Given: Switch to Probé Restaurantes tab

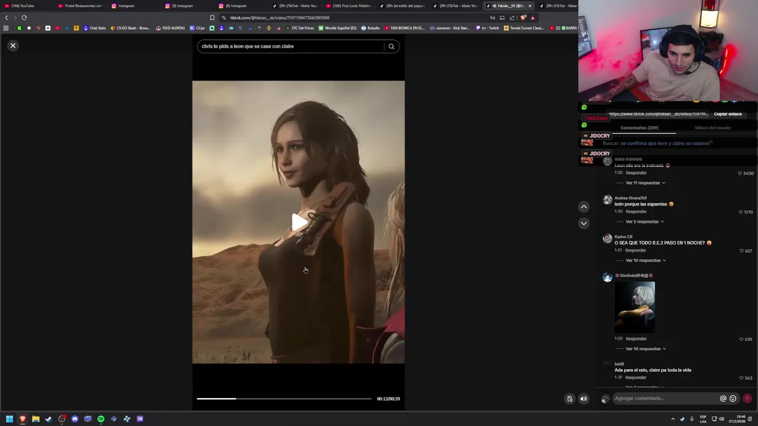Looking at the screenshot, I should point(80,6).
